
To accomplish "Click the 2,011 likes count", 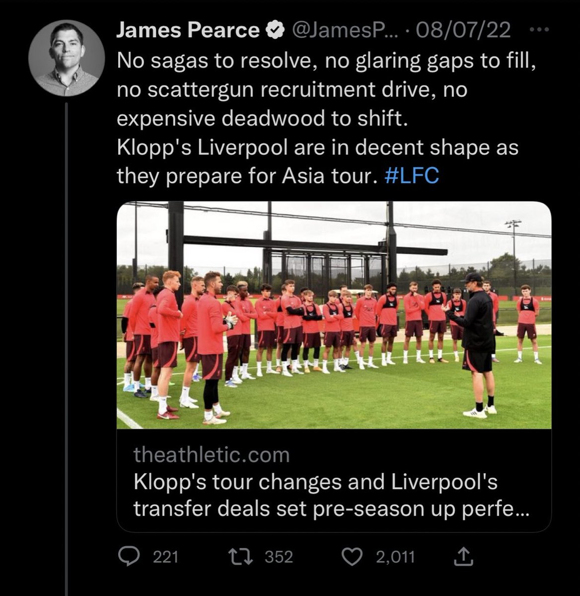I will [395, 557].
